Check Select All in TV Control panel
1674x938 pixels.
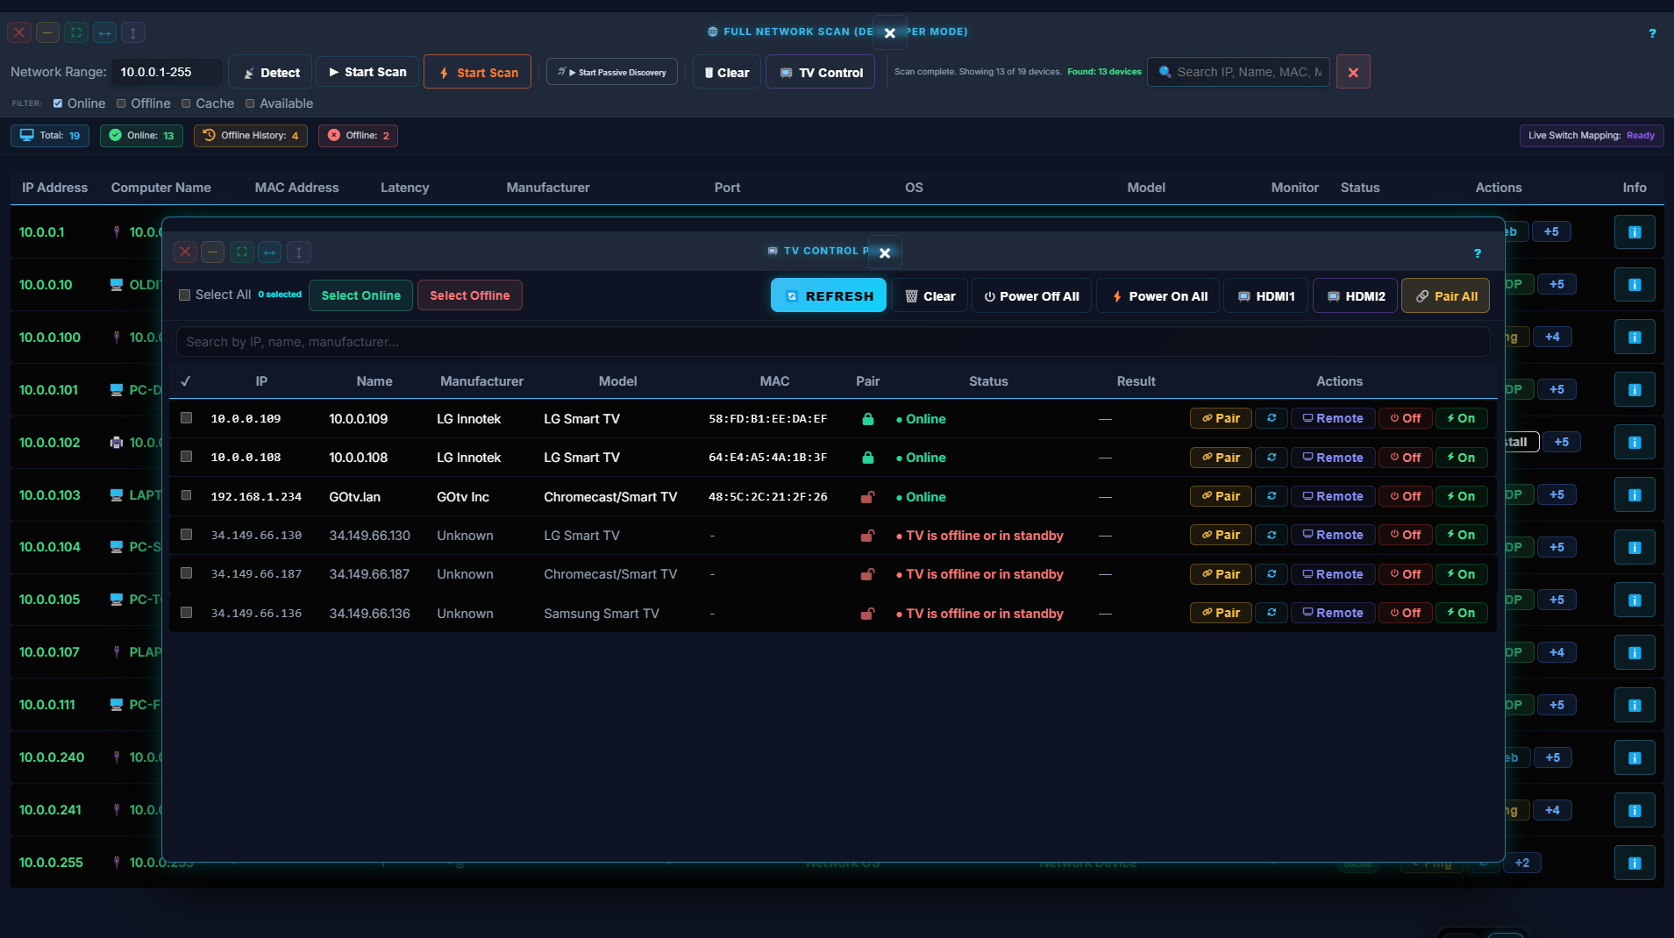tap(184, 295)
